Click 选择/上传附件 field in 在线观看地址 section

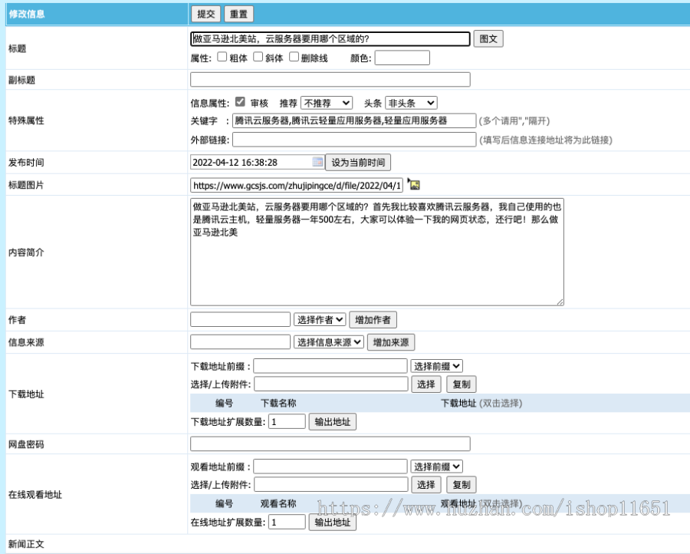pyautogui.click(x=331, y=484)
